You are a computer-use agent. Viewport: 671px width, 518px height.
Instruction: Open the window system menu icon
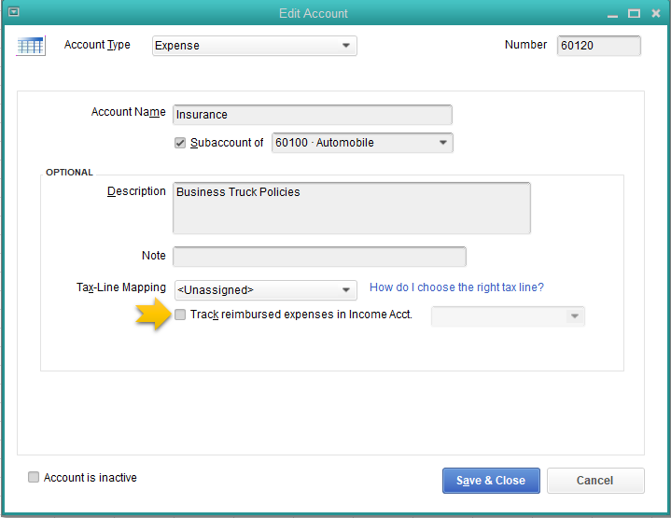[13, 13]
